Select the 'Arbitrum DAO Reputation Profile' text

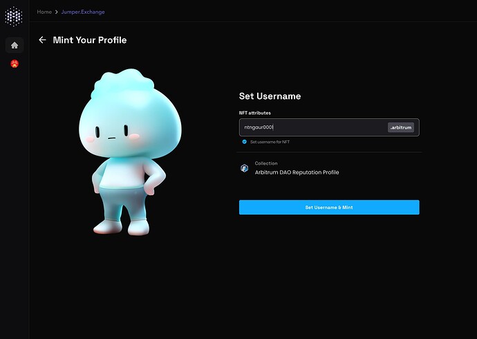pyautogui.click(x=297, y=172)
